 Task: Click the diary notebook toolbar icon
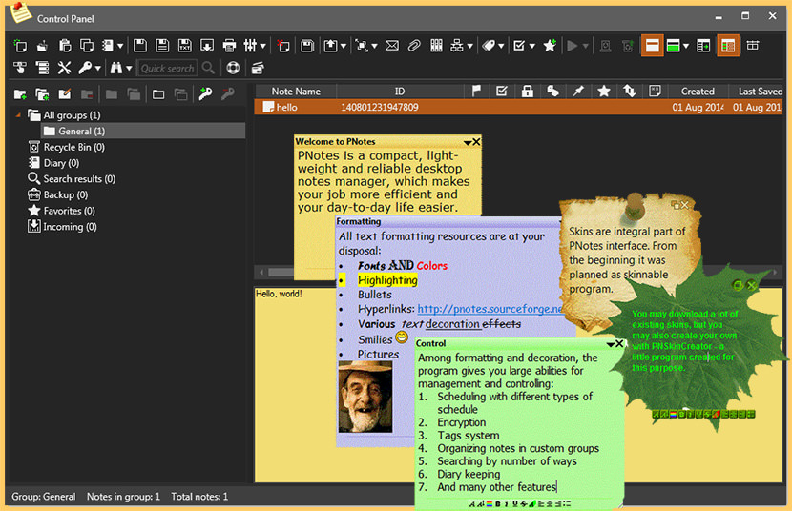click(108, 46)
